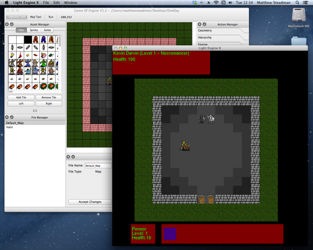Screen dimensions: 313x250
Task: Open the Wi-Fi status menu
Action: tap(216, 3)
